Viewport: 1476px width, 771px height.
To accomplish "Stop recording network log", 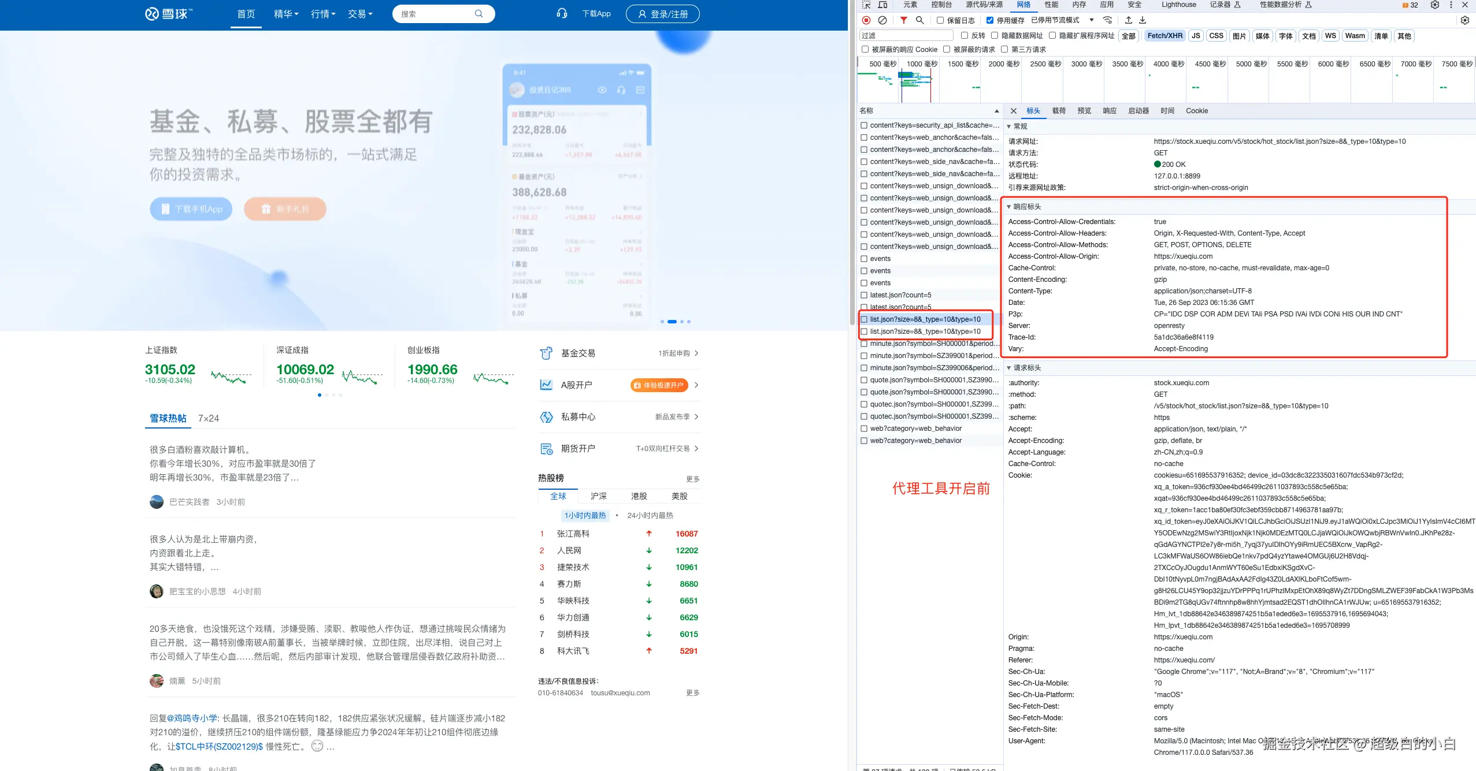I will [866, 20].
